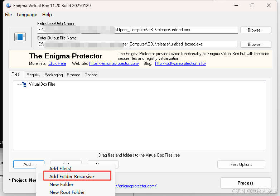The image size is (280, 196).
Task: Switch to the Files tab
Action: pos(15,74)
